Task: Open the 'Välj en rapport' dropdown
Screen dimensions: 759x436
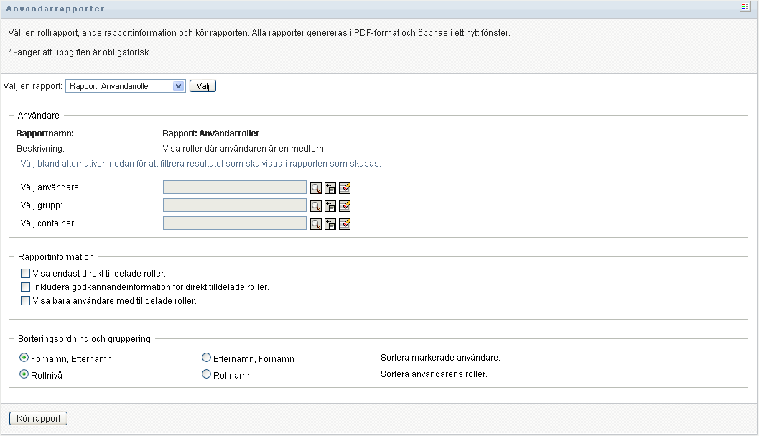Action: point(126,86)
